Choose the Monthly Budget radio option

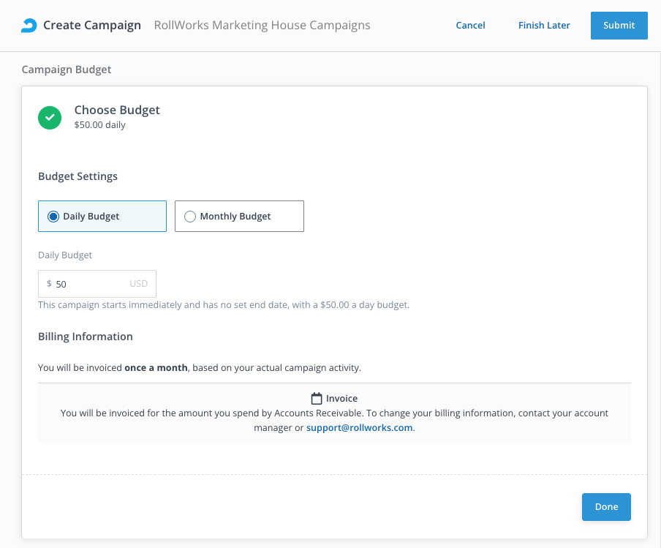(x=190, y=217)
